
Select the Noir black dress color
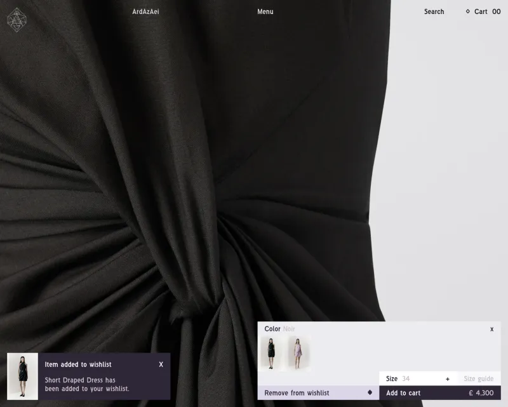pos(271,353)
